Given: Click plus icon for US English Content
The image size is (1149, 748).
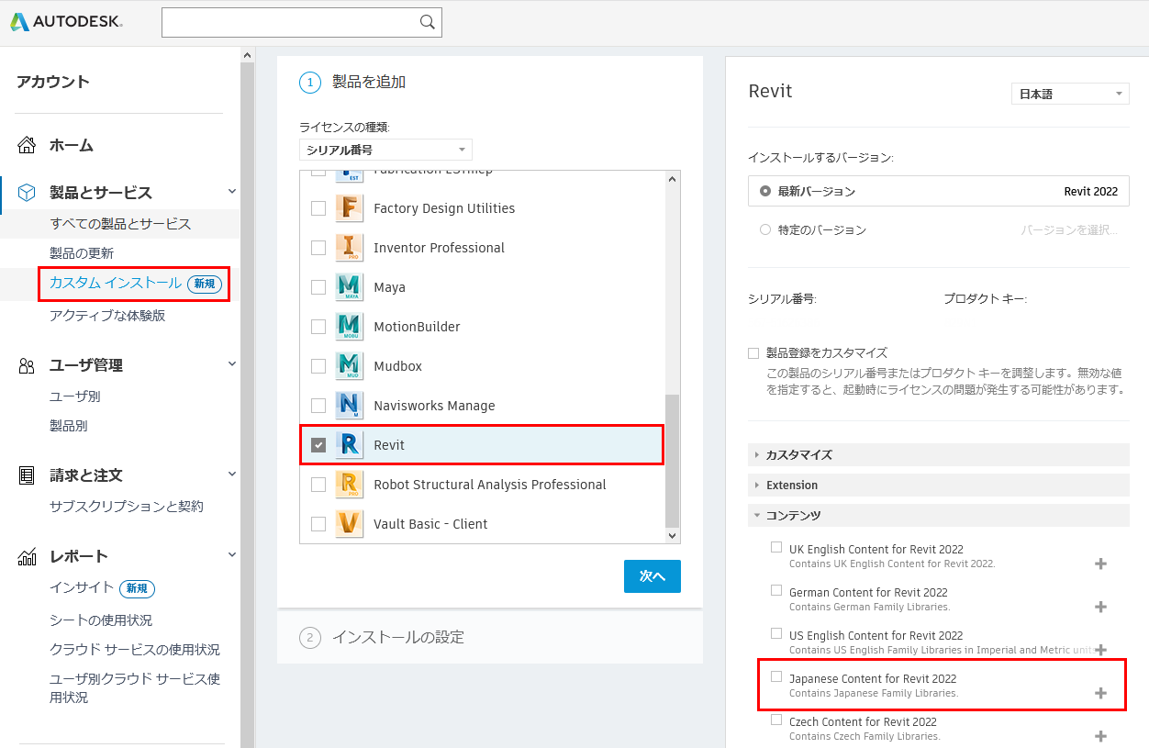Looking at the screenshot, I should click(1101, 650).
